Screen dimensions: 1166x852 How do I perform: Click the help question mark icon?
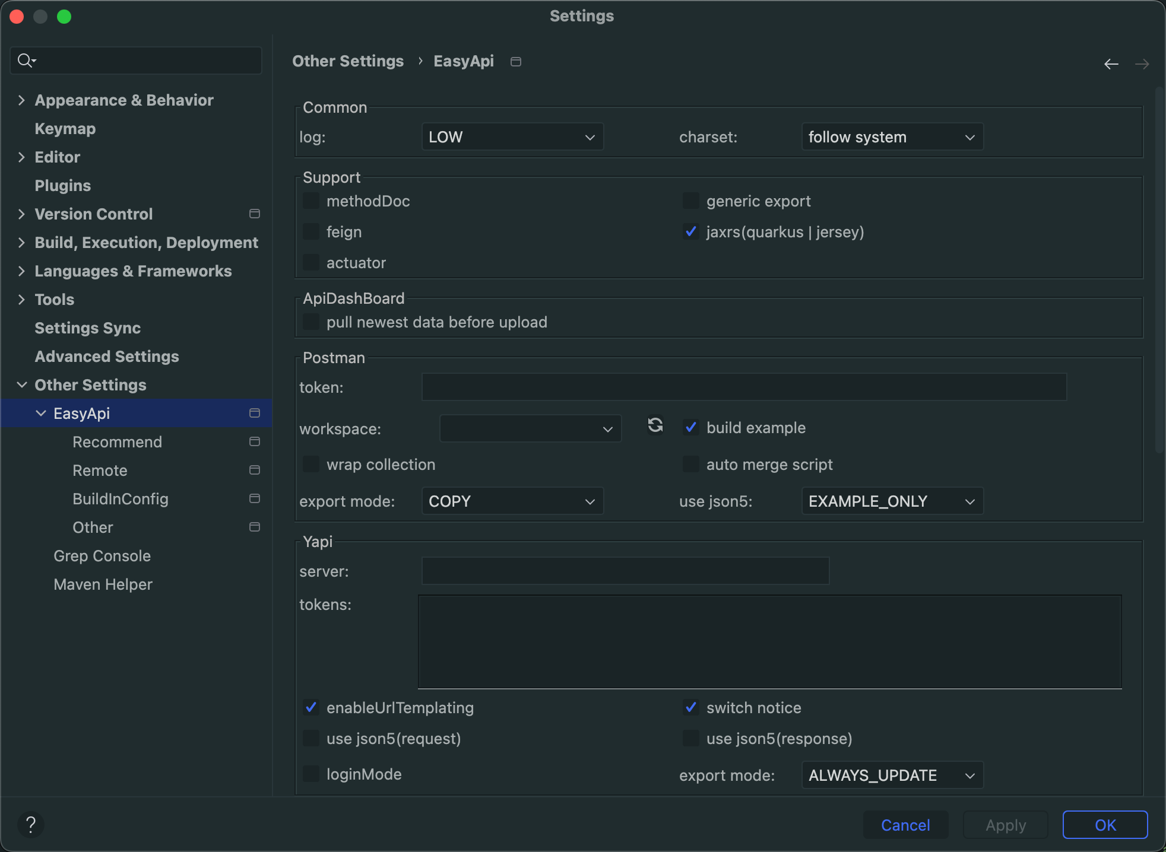31,825
